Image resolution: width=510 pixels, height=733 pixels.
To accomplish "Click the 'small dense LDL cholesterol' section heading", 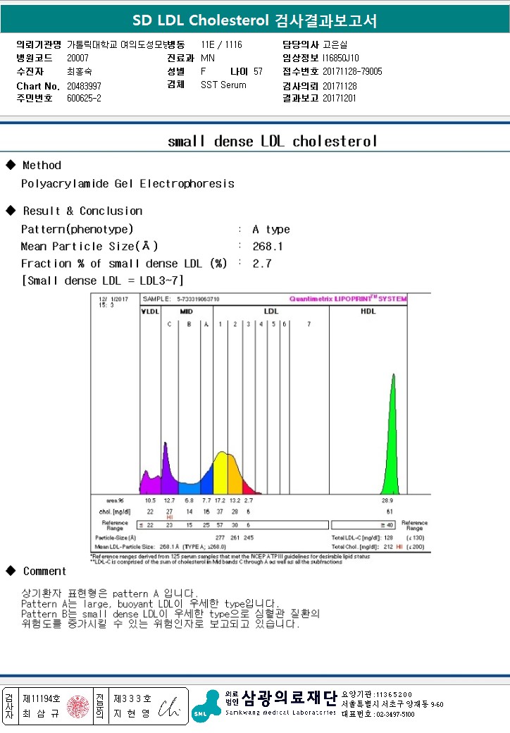I will tap(273, 141).
